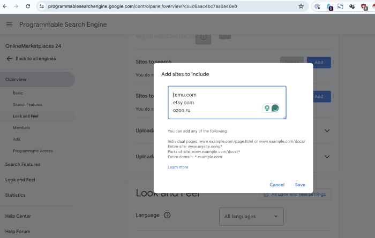Click Delete button for Sites to search
The width and height of the screenshot is (375, 238).
click(x=292, y=60)
